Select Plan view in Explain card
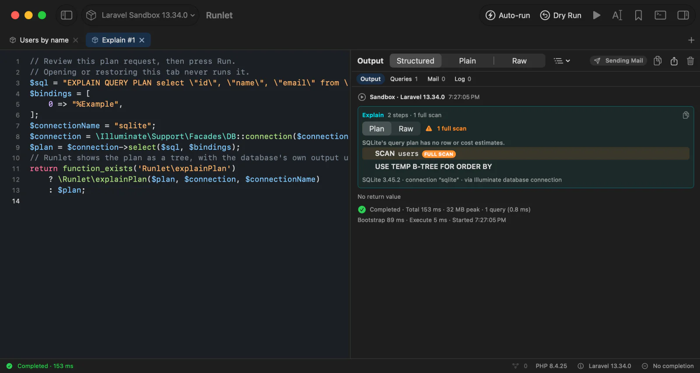 [377, 129]
